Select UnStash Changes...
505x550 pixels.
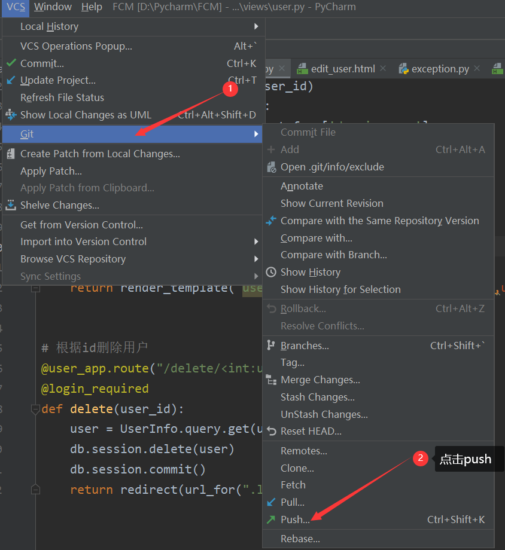click(378, 414)
